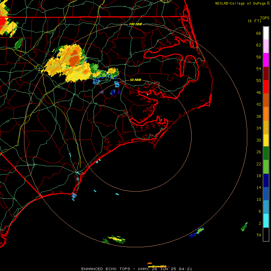This screenshot has width=271, height=271.
Task: Click the 54 legend value
Action: (x=259, y=69)
